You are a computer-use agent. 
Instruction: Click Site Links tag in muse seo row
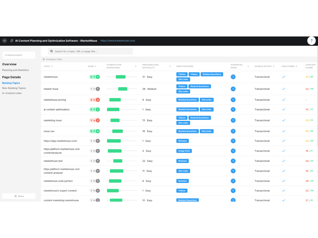click(x=206, y=131)
